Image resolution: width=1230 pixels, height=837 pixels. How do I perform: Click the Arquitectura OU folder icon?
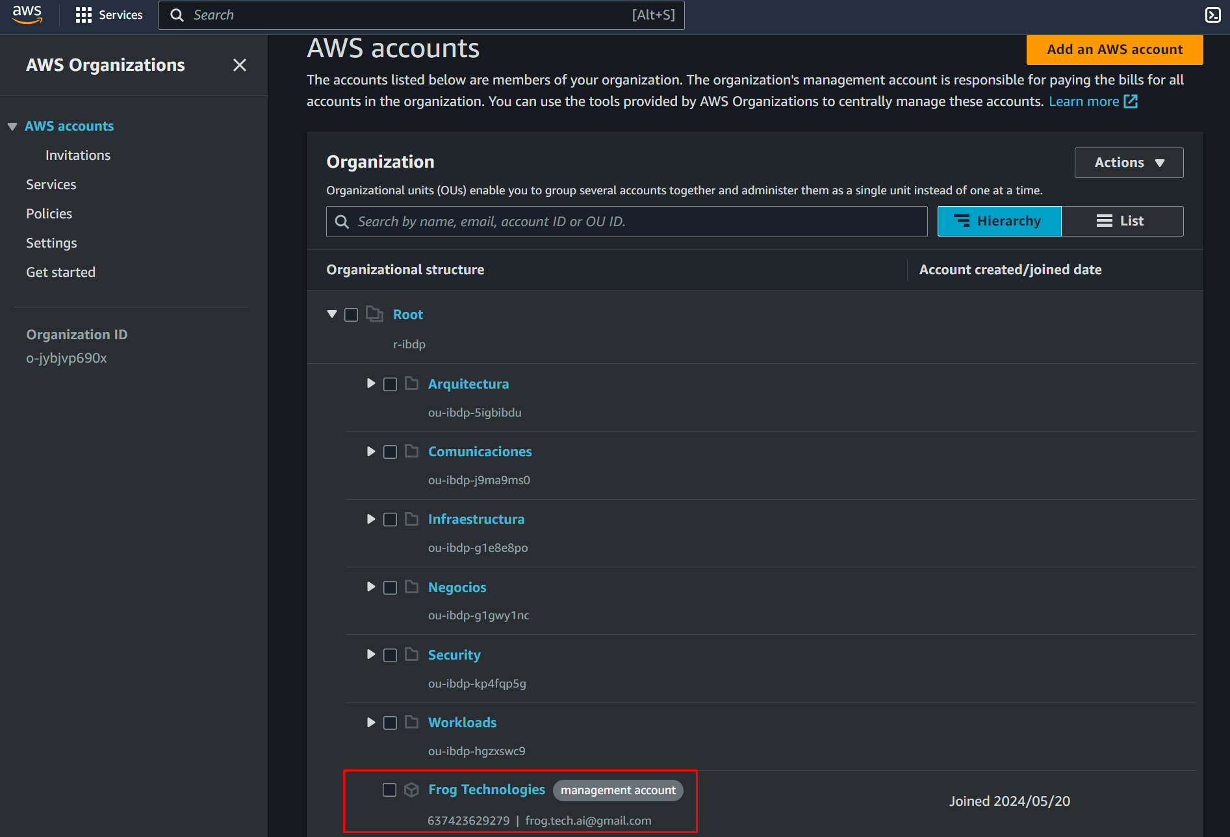(411, 383)
